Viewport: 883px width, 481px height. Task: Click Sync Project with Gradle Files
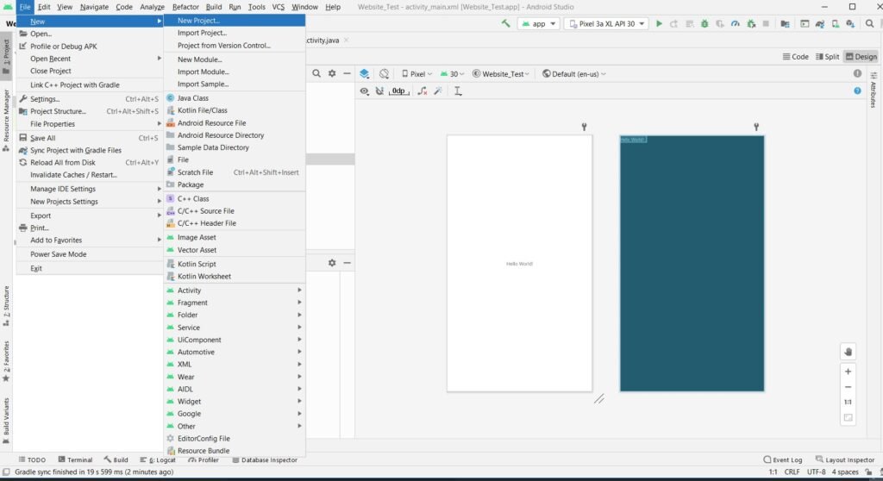(90, 150)
